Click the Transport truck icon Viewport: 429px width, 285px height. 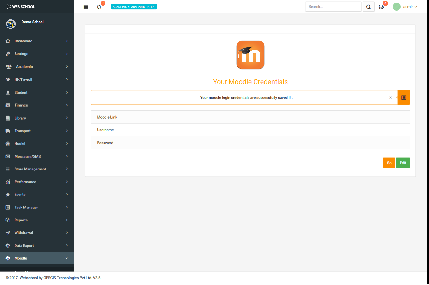tap(8, 131)
